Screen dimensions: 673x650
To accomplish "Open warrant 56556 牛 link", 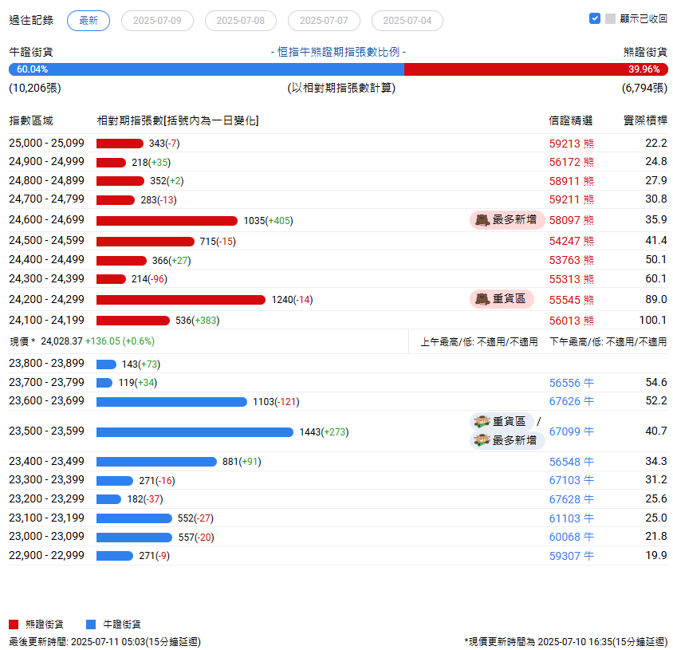I will click(x=571, y=383).
